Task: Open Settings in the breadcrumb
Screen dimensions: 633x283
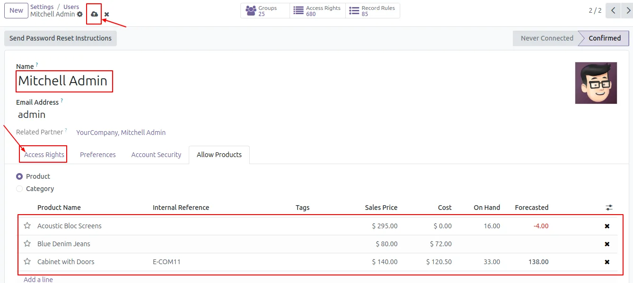Action: pyautogui.click(x=42, y=7)
